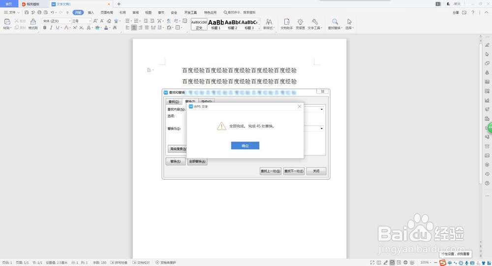Click the Increase Font Size icon
The height and width of the screenshot is (266, 492).
95,21
